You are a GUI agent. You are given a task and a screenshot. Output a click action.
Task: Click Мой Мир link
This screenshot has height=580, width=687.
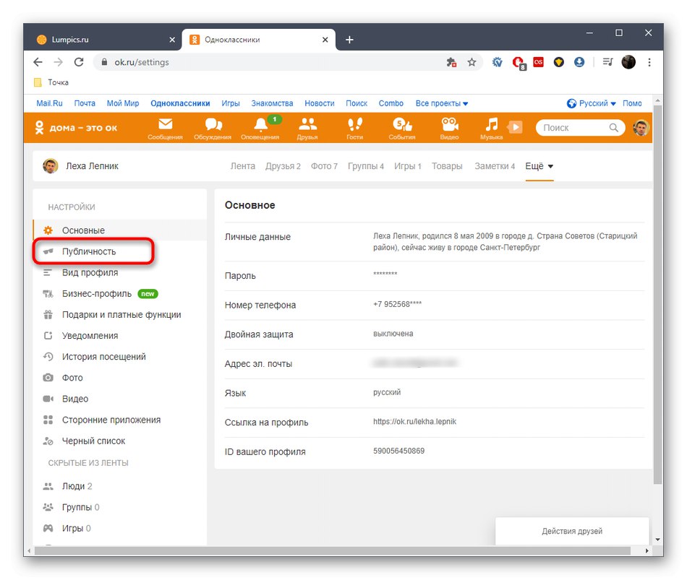point(123,103)
